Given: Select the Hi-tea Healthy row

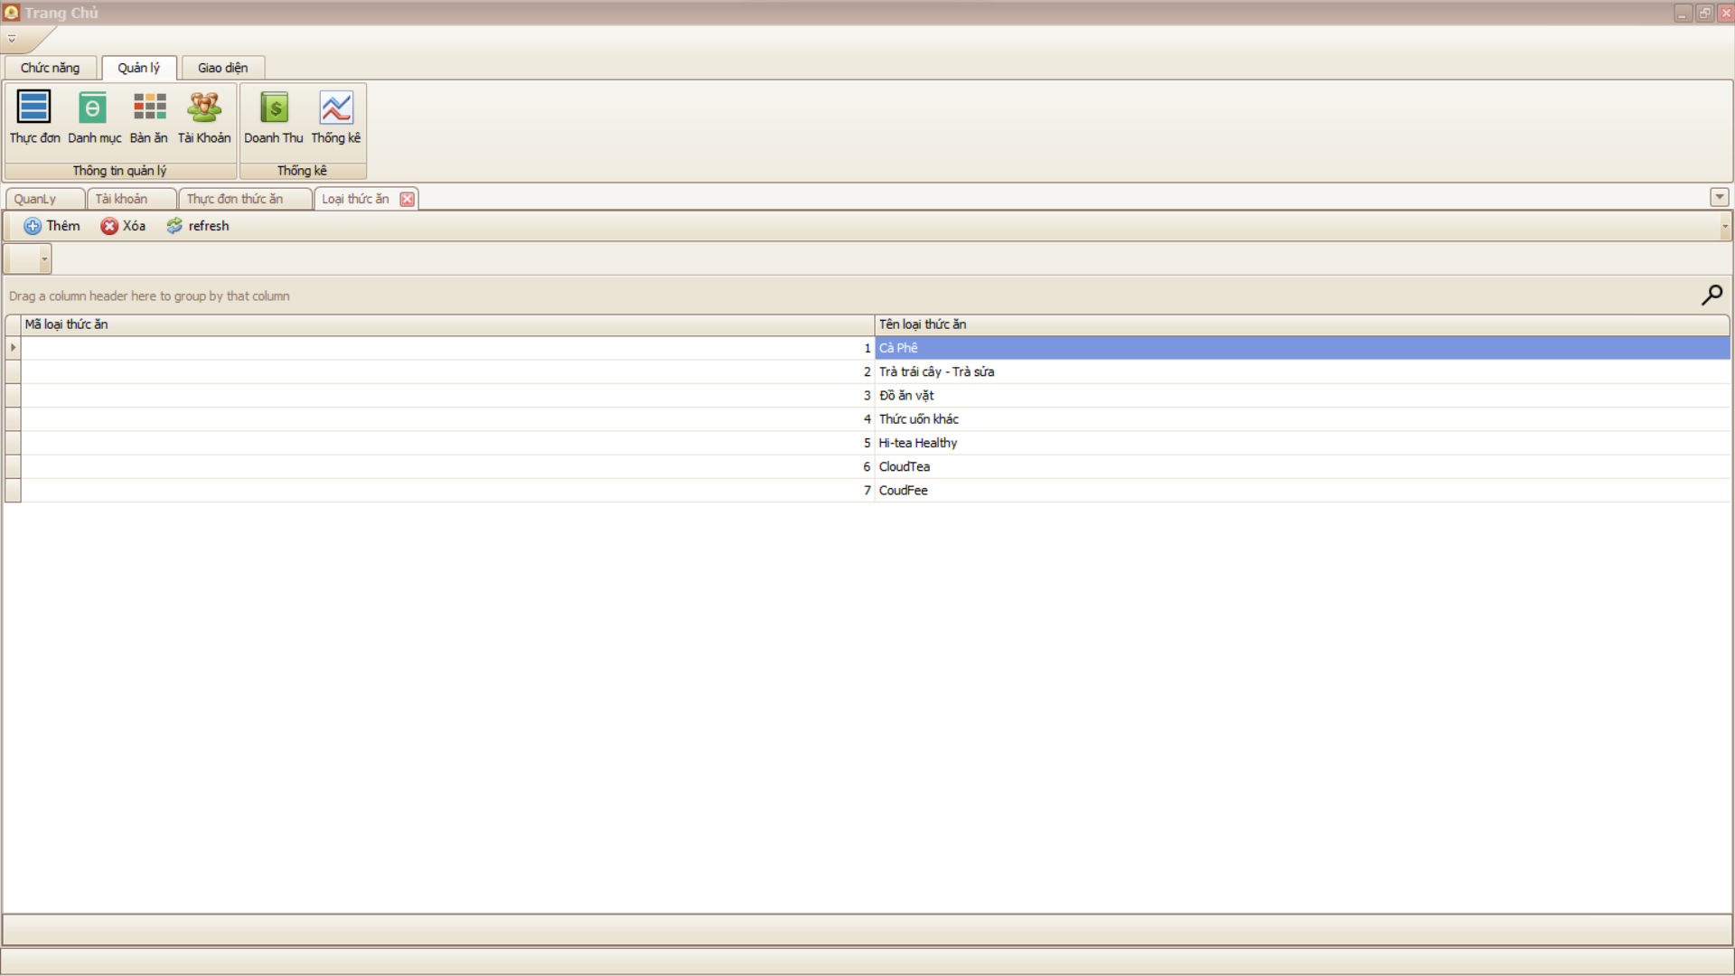Looking at the screenshot, I should pyautogui.click(x=917, y=443).
